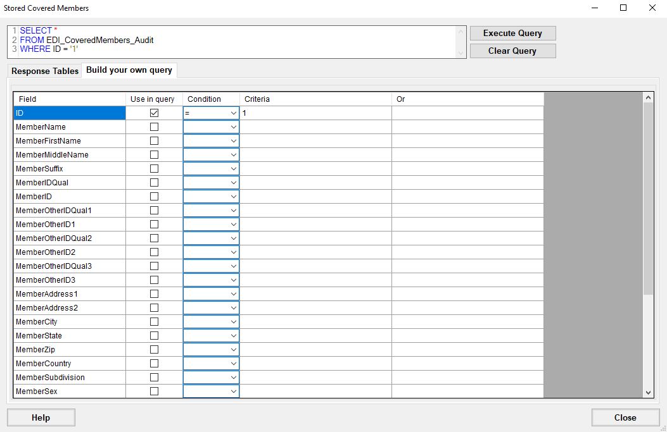Click inside the SQL query text box
Viewport: 667px width, 432px height.
tap(237, 42)
